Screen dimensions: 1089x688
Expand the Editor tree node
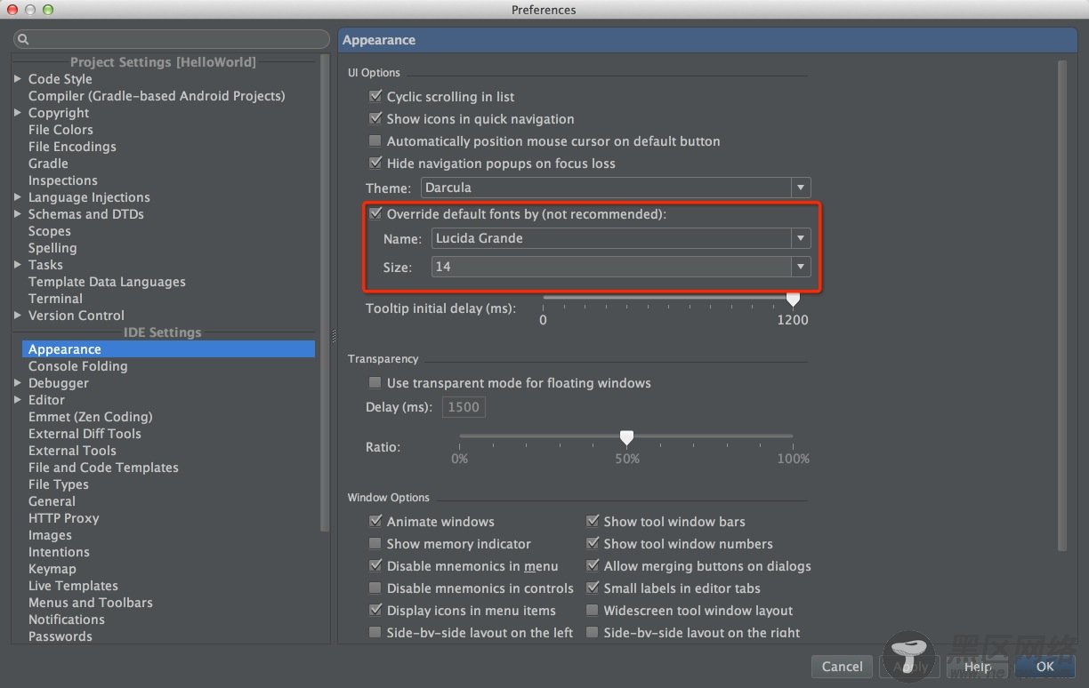(18, 400)
